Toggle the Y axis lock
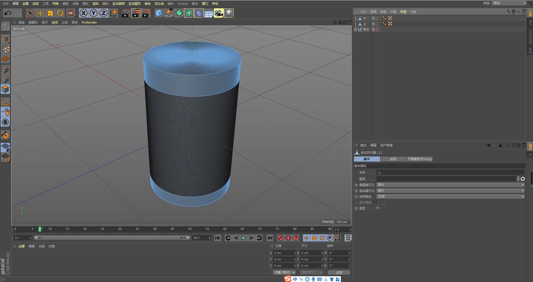Viewport: 533px width, 282px height. pyautogui.click(x=94, y=13)
